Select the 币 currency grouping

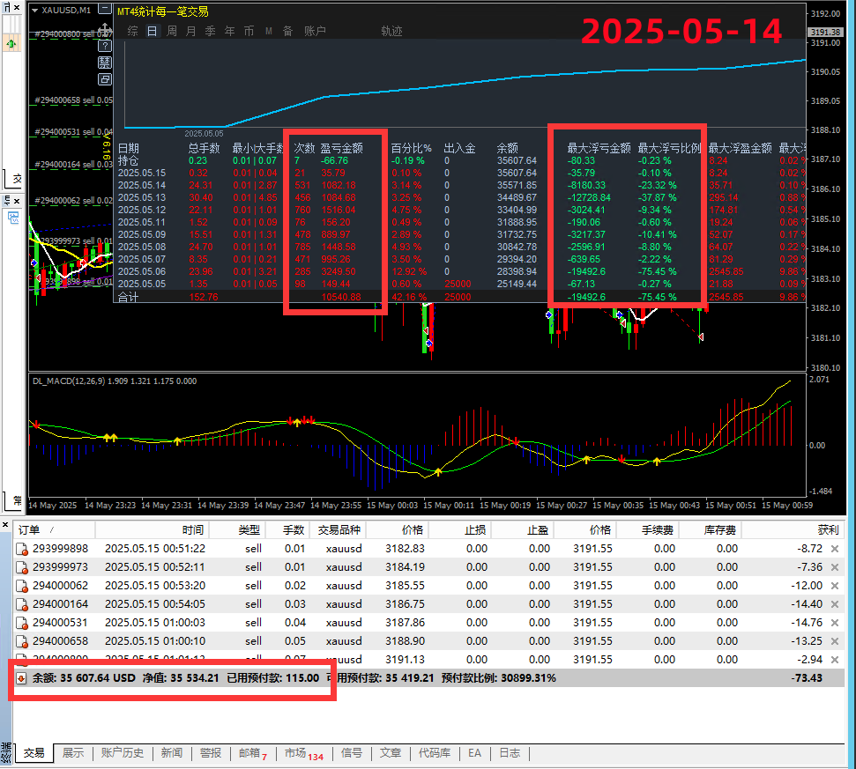pyautogui.click(x=249, y=31)
